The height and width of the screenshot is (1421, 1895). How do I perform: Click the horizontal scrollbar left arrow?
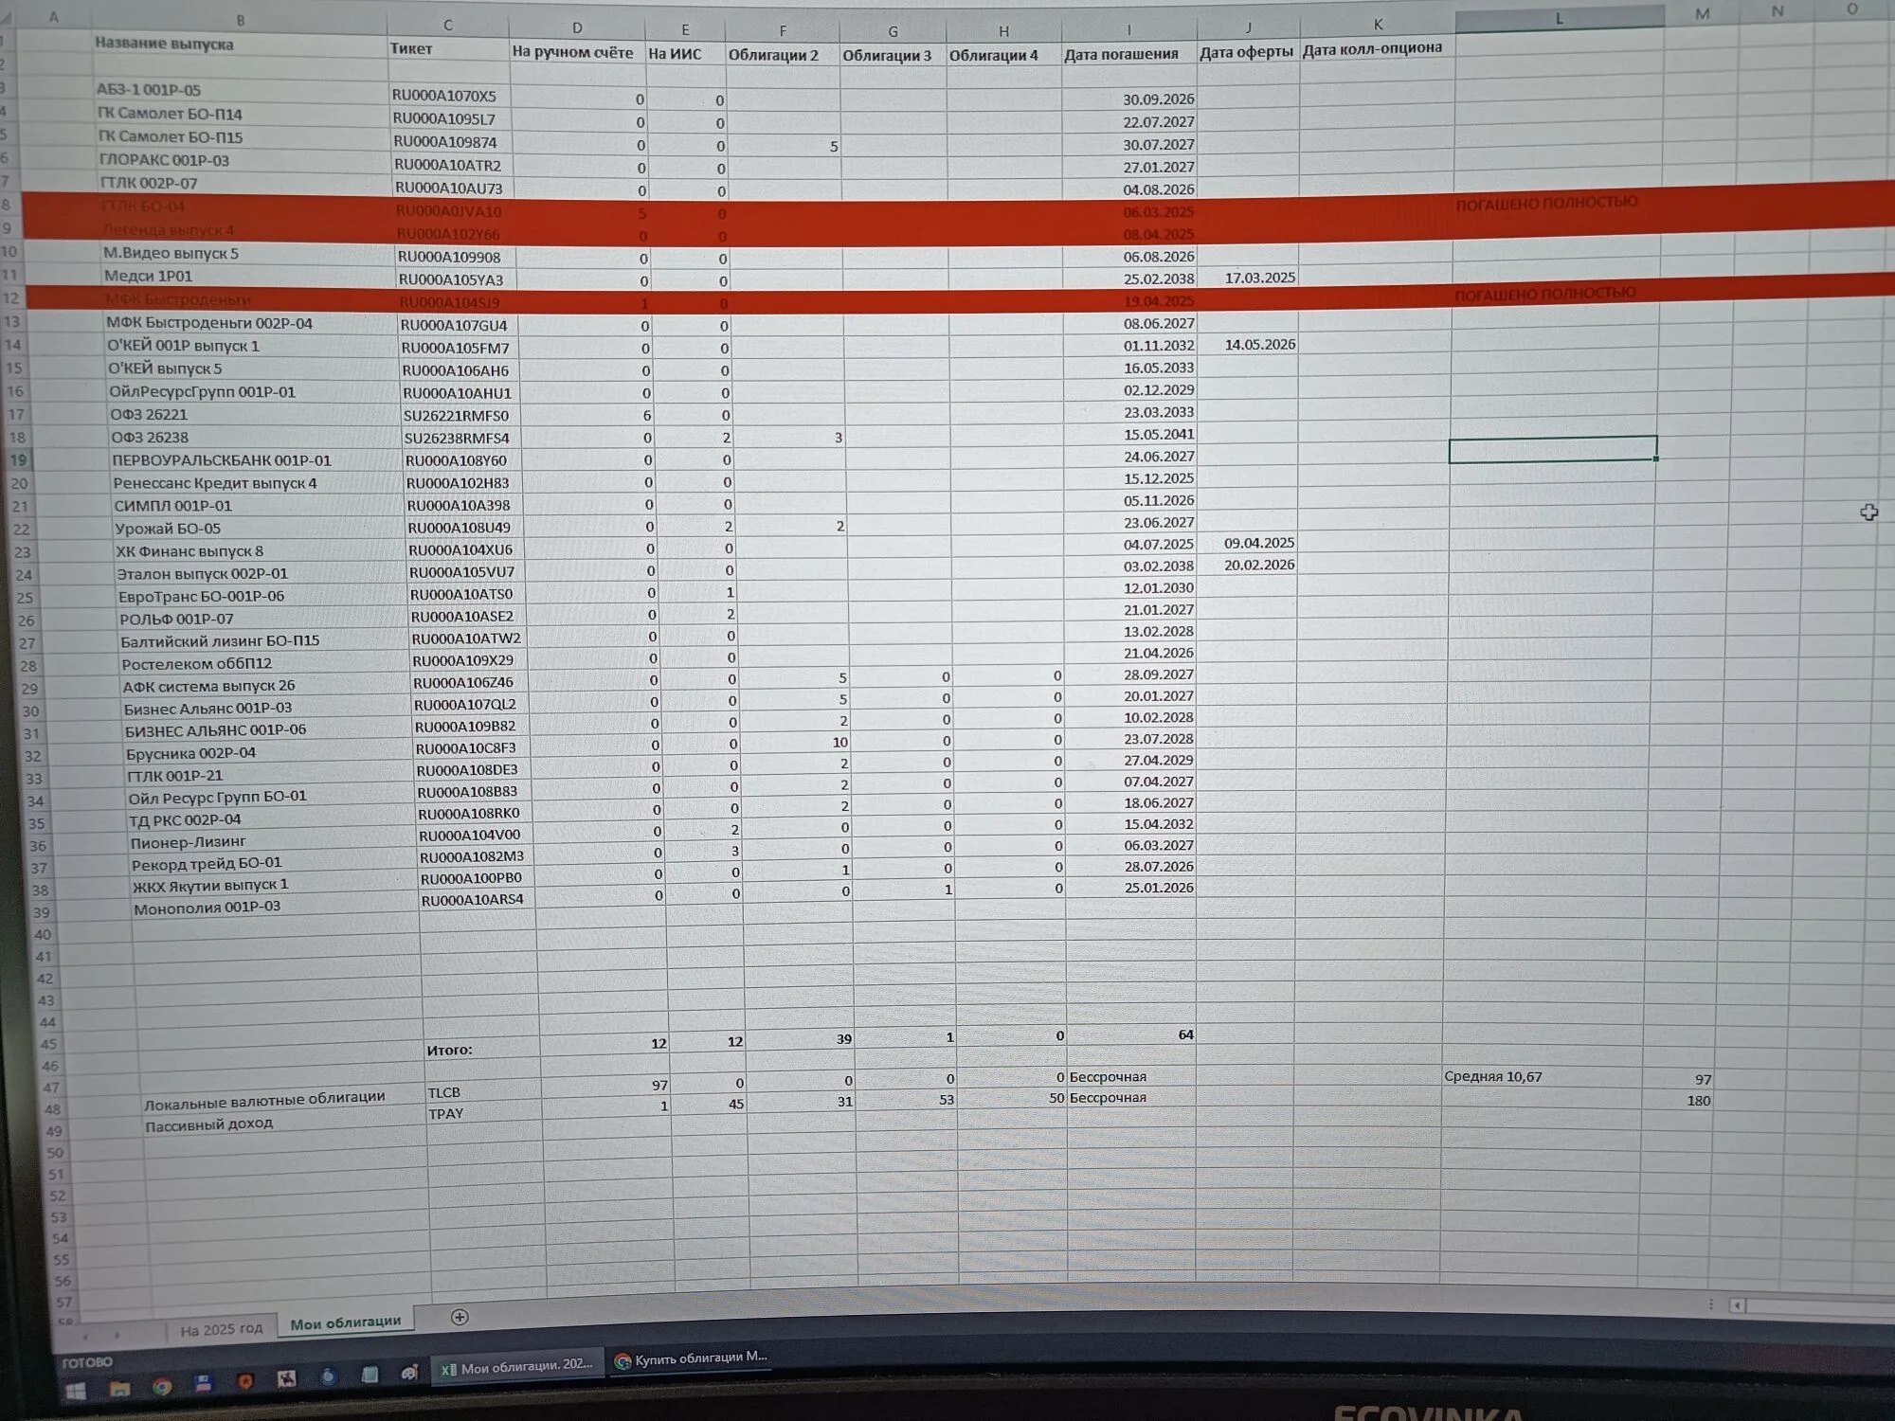(x=1737, y=1305)
